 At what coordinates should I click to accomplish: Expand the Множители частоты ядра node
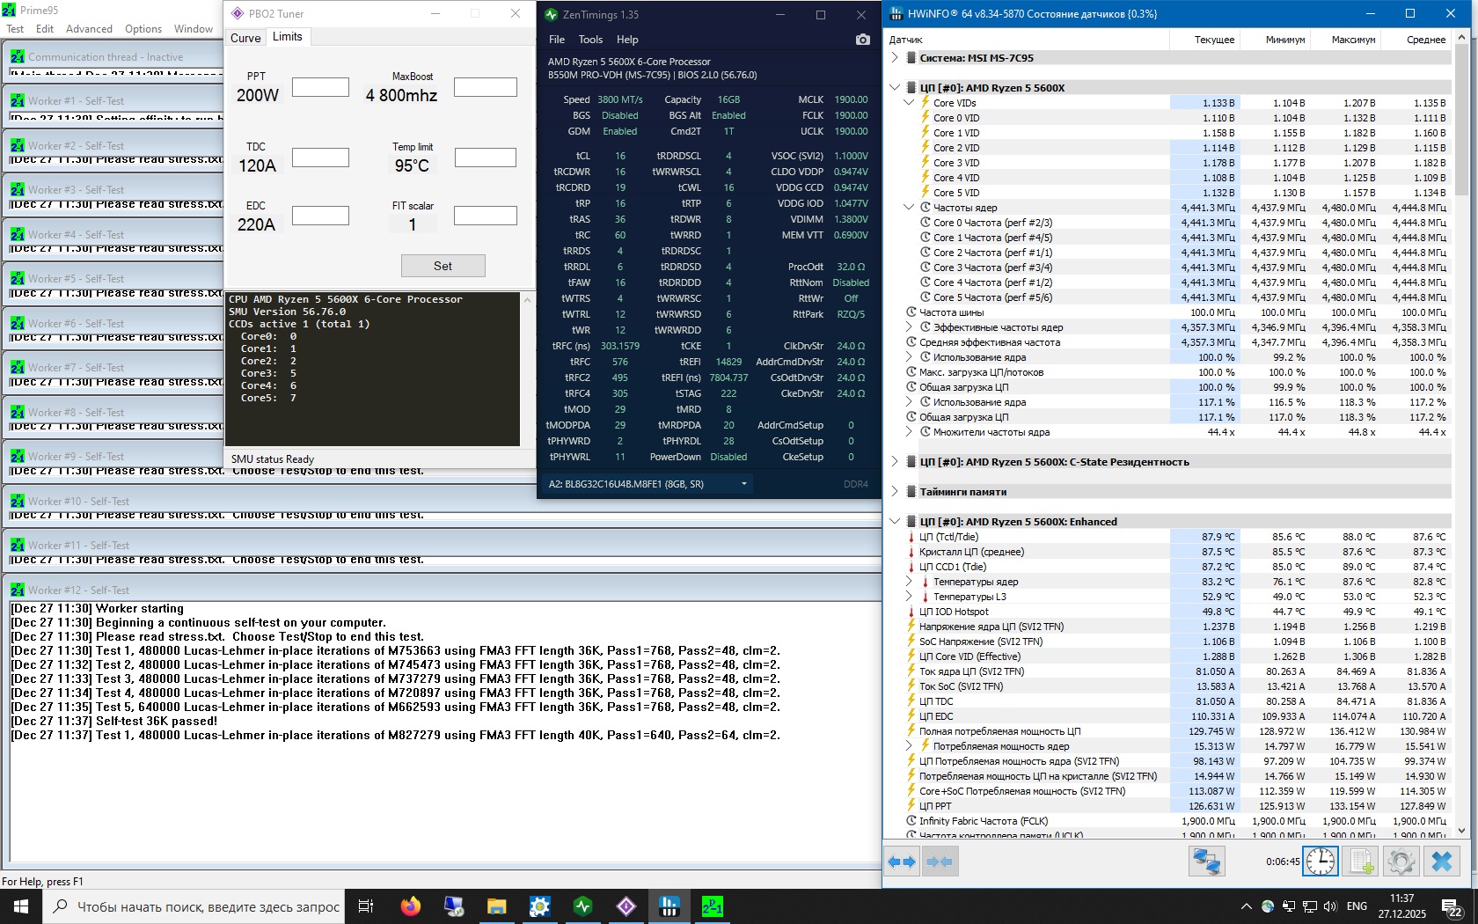[x=909, y=432]
